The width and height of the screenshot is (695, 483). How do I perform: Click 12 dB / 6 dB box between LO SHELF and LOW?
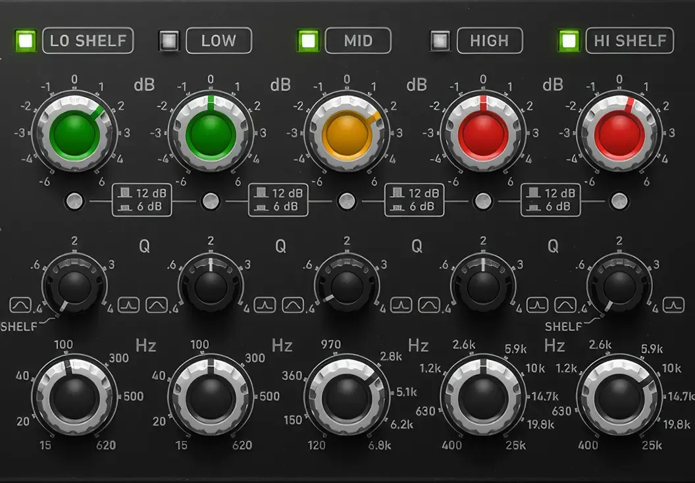pos(142,200)
